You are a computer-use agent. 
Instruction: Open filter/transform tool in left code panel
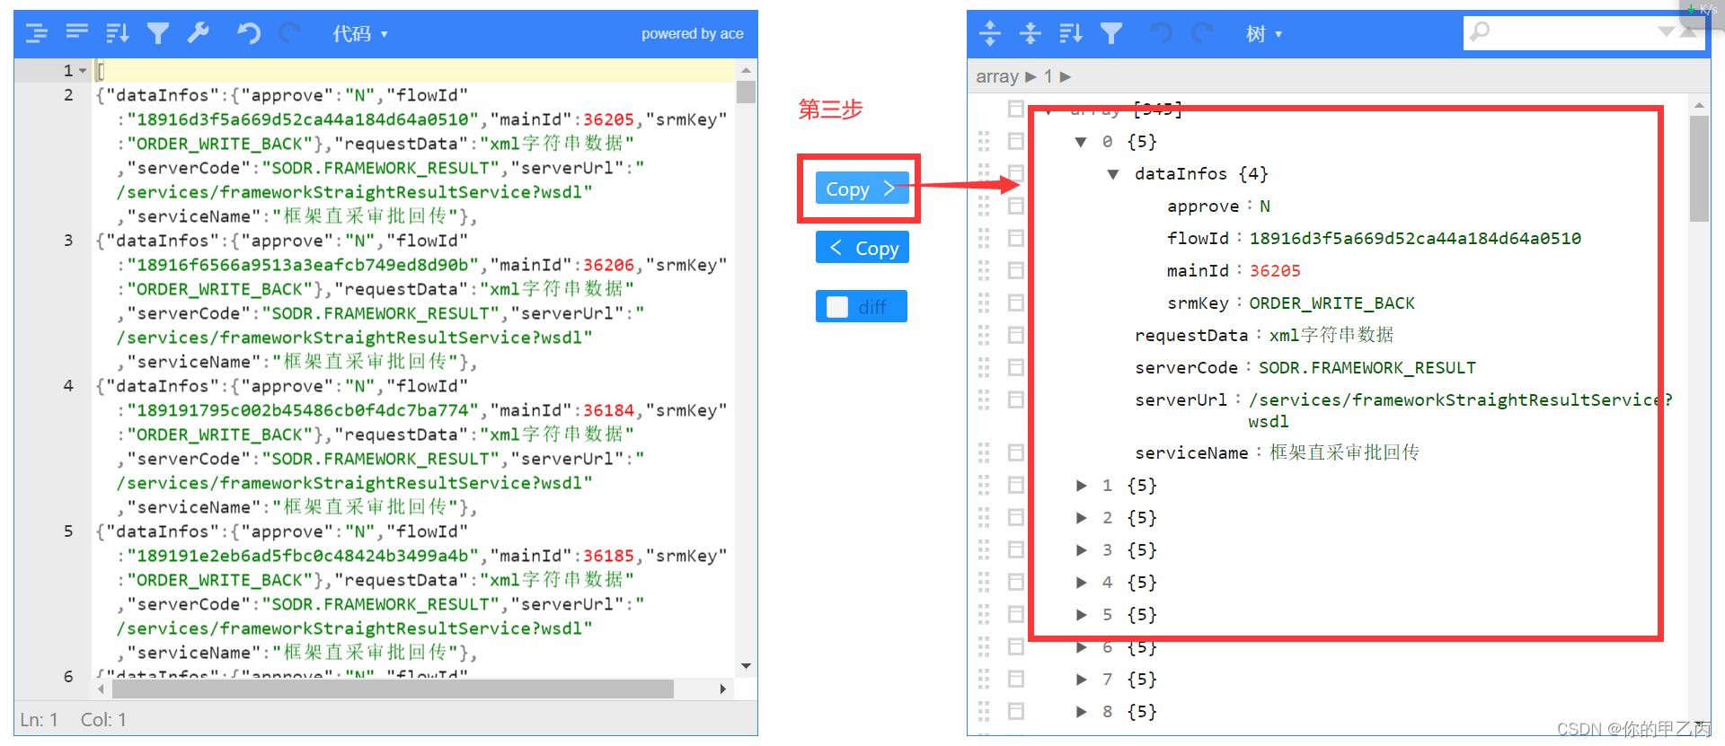point(158,34)
